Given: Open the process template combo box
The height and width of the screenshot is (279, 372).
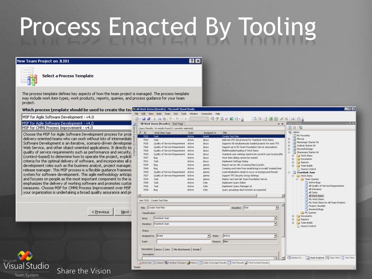Looking at the screenshot, I should [77, 117].
